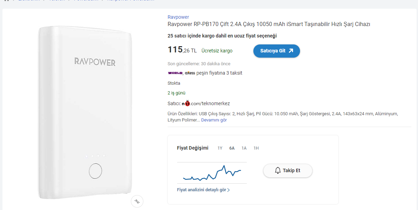Expand product features with Devamını gör
The image size is (418, 210).
pyautogui.click(x=214, y=120)
